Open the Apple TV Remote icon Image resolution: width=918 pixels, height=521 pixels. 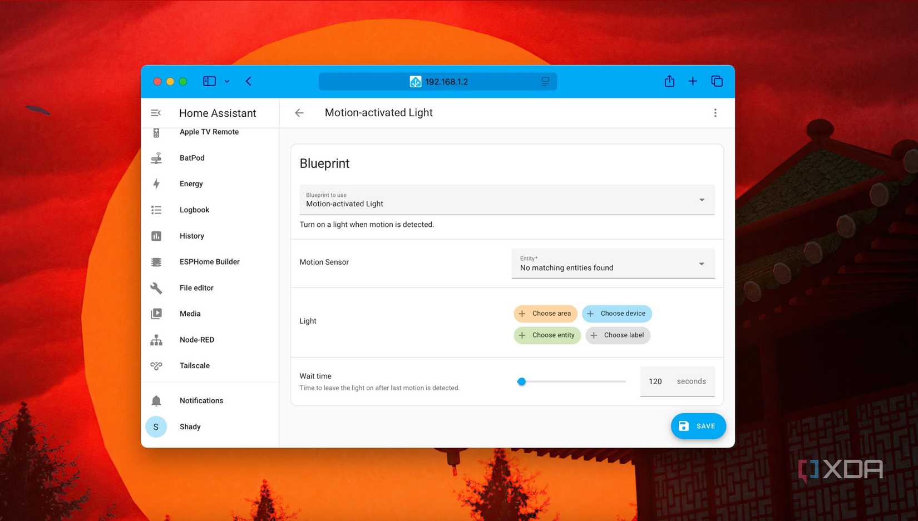click(x=156, y=132)
